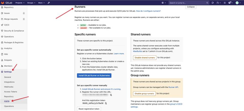Copy the registration token

(106, 103)
